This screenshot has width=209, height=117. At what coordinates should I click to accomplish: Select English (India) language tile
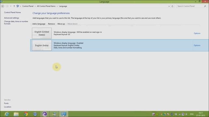[42, 45]
